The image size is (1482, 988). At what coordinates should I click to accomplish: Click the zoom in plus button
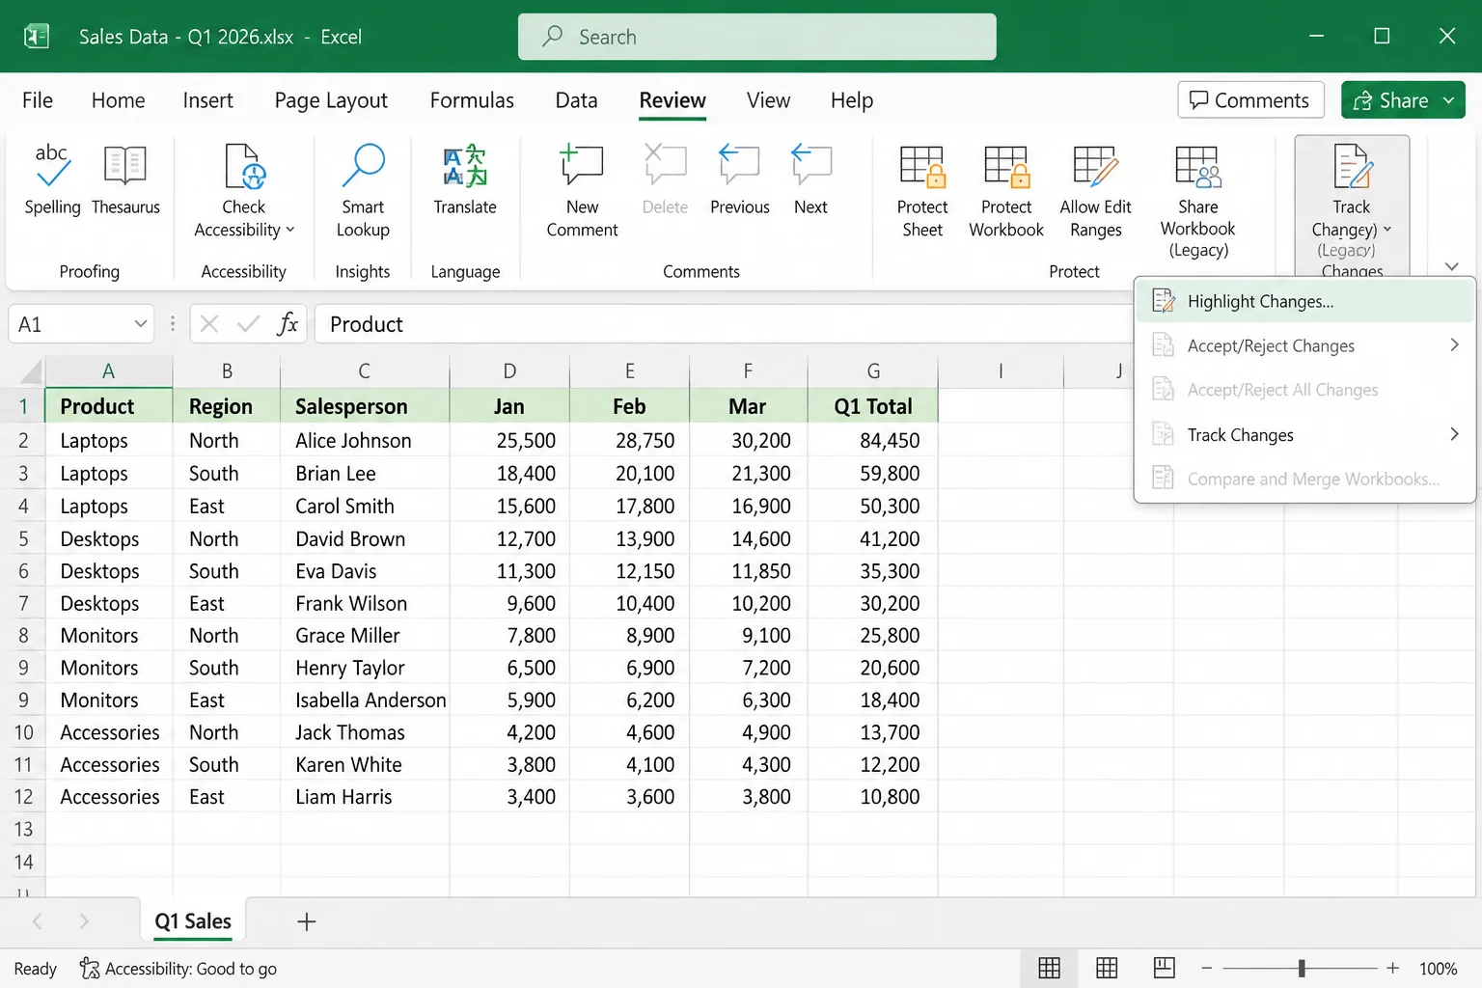pyautogui.click(x=1392, y=968)
